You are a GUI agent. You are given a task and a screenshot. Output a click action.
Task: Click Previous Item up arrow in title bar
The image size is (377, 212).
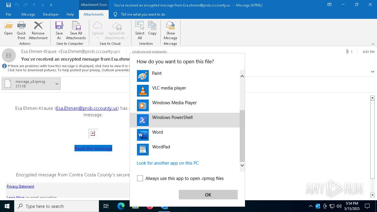tap(34, 5)
